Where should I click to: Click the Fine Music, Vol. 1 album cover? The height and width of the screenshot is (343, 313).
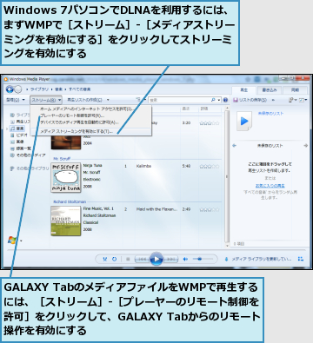tap(66, 221)
